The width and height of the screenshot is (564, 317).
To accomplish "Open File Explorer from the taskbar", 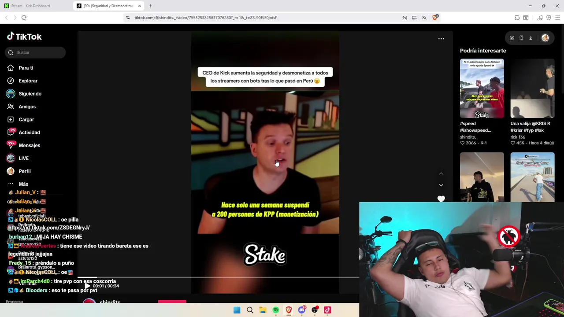I will pos(263,310).
